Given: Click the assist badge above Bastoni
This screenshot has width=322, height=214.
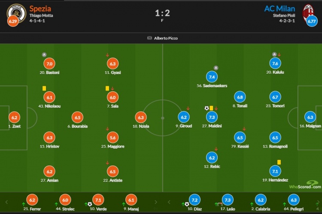Looking at the screenshot, I should click(x=44, y=55).
